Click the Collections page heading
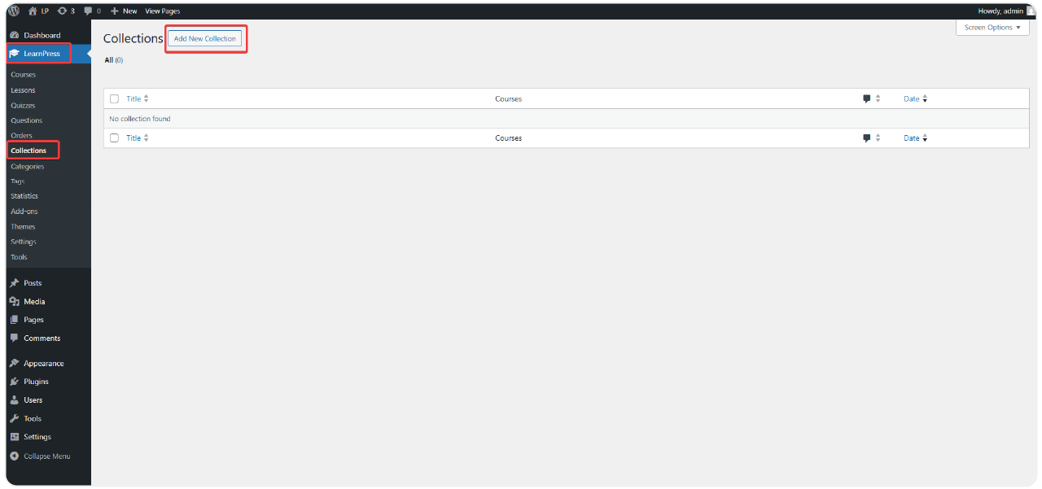 tap(134, 38)
